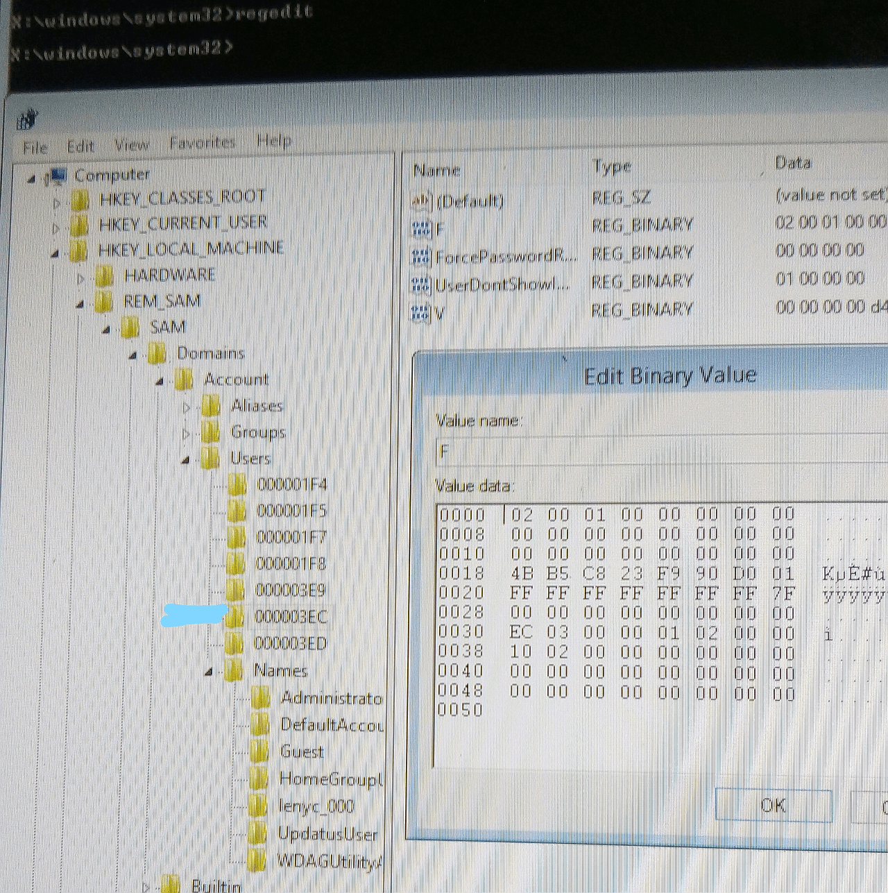Click byte EC at offset 0030
Image resolution: width=888 pixels, height=893 pixels.
pos(520,632)
